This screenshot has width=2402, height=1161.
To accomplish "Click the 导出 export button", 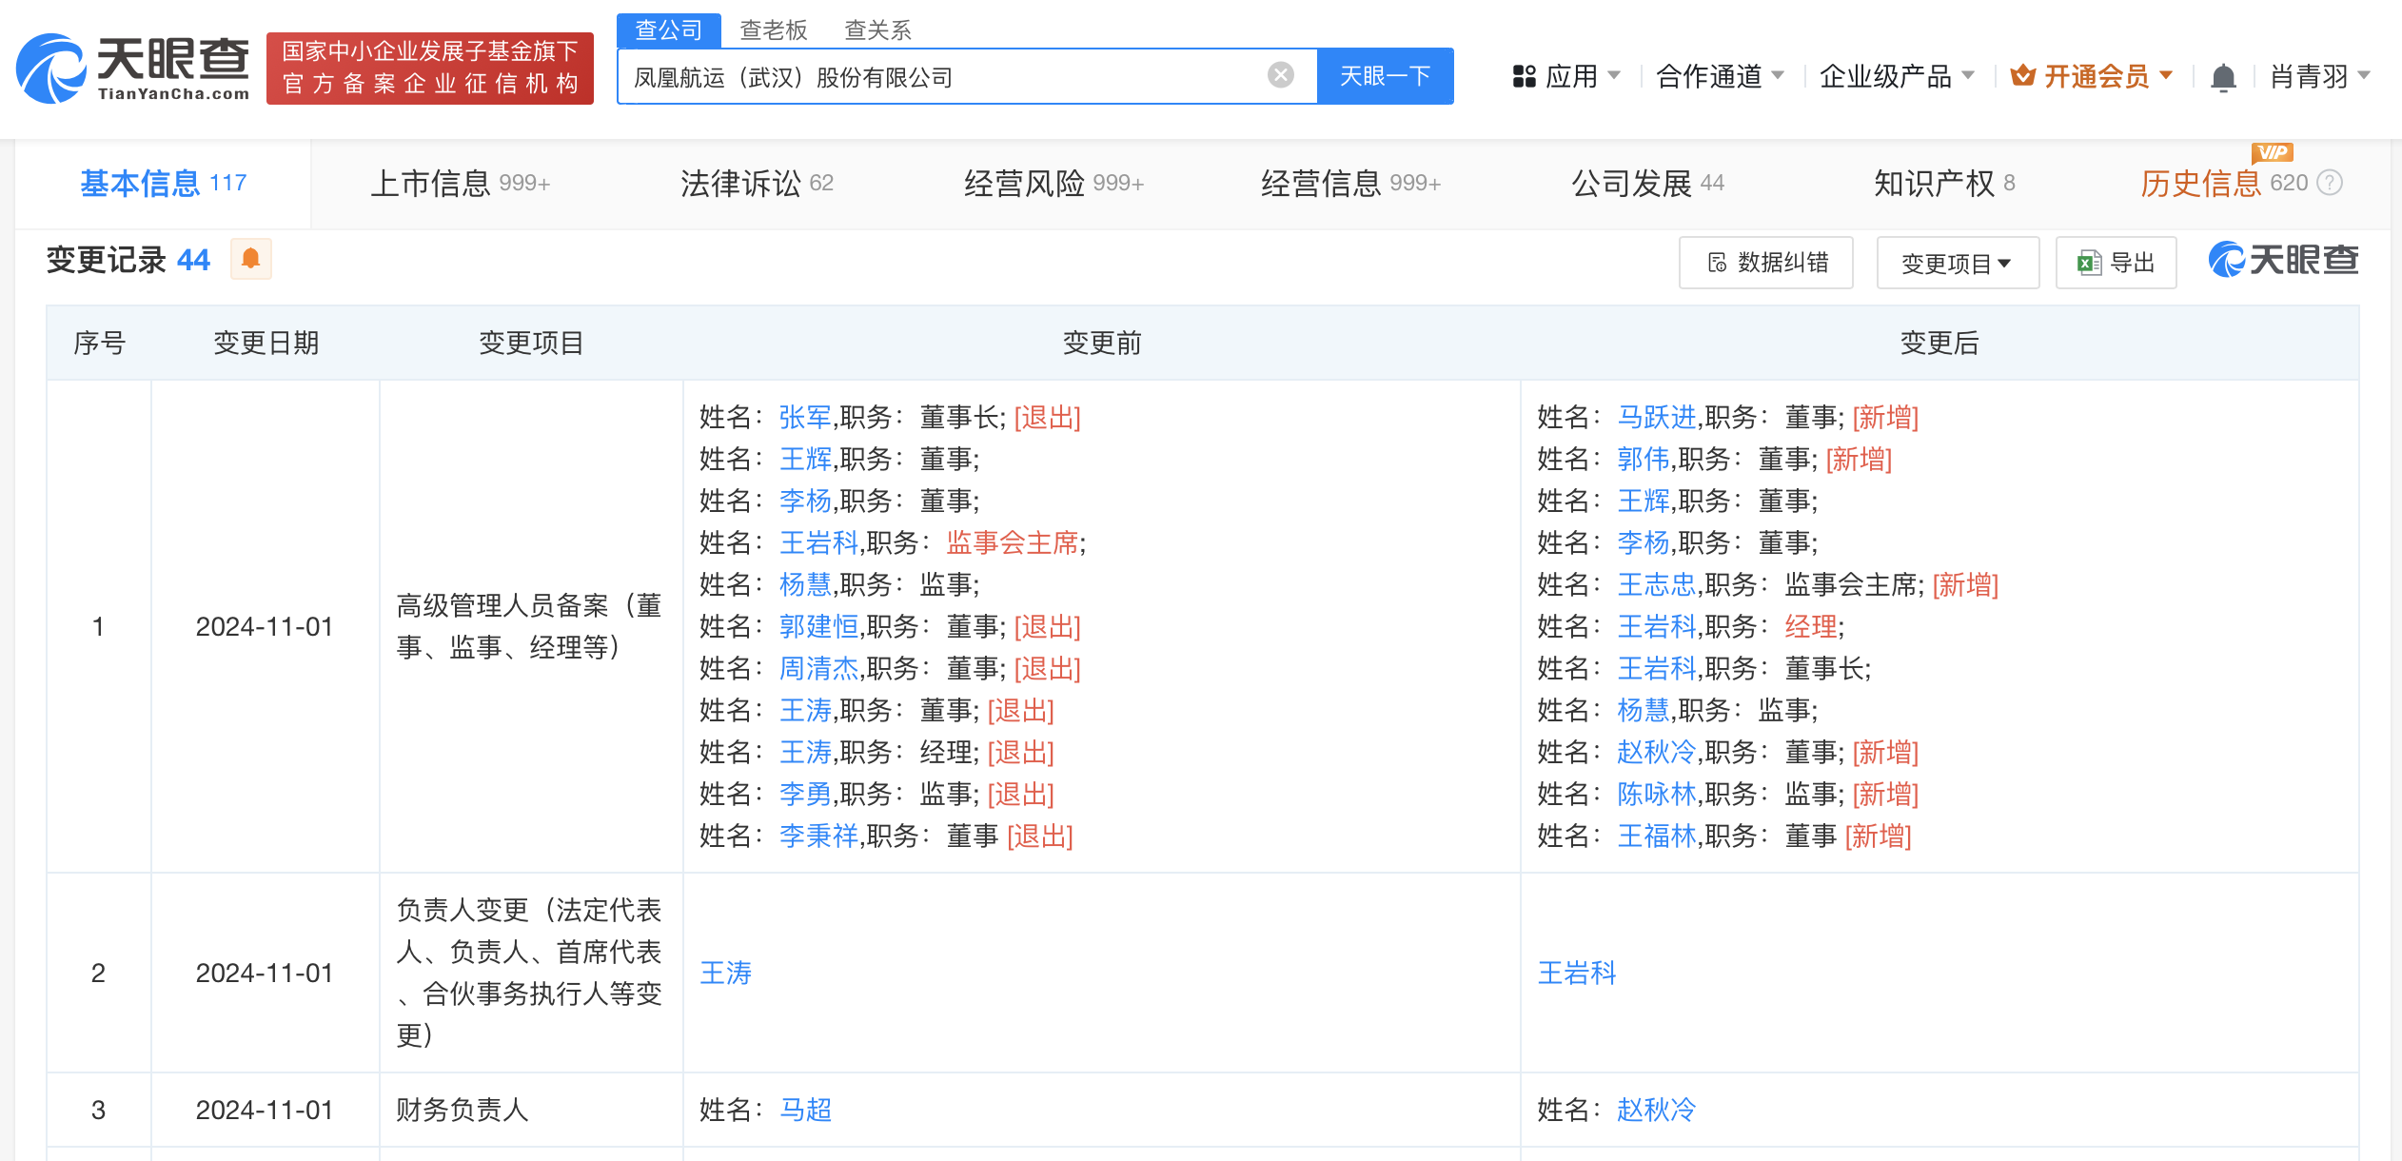I will point(2117,263).
